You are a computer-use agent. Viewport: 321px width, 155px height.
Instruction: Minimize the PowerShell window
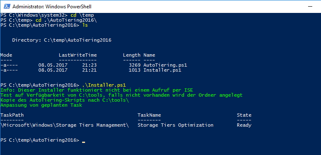311,6
